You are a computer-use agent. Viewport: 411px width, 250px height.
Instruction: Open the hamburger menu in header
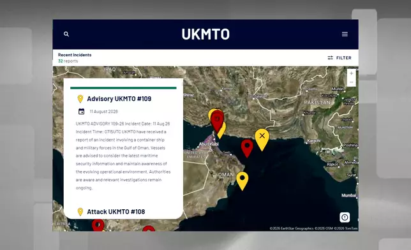[x=345, y=34]
